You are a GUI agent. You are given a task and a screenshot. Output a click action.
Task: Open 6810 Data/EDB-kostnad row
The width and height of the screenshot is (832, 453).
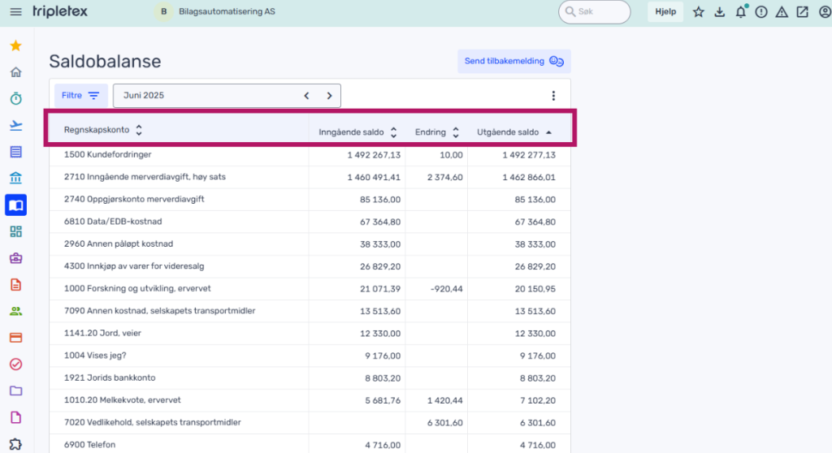[x=310, y=222]
